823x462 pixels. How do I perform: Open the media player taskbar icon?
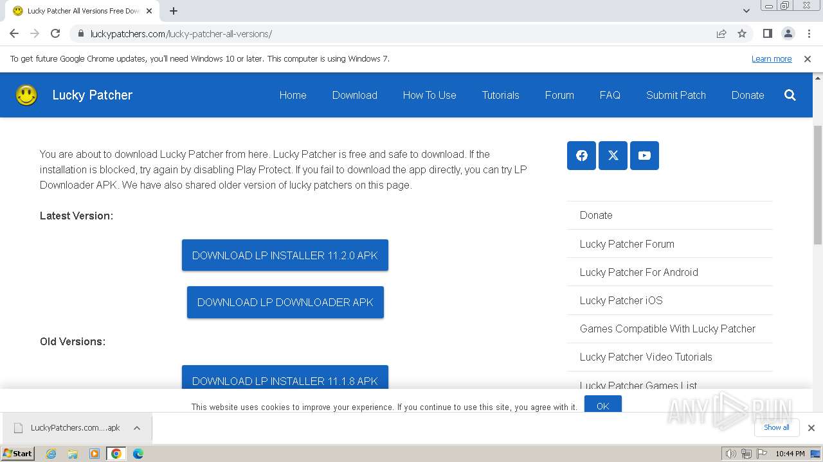coord(95,454)
